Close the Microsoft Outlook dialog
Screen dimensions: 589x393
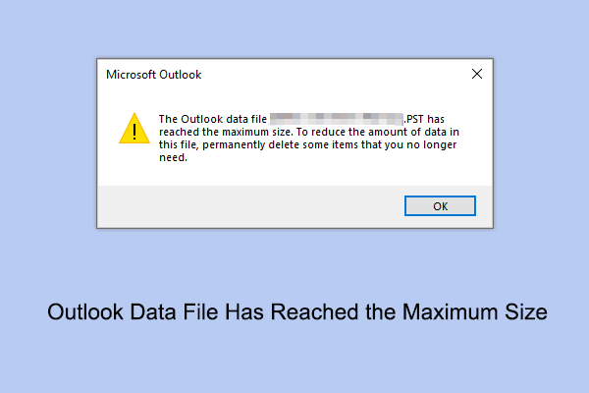pos(477,74)
